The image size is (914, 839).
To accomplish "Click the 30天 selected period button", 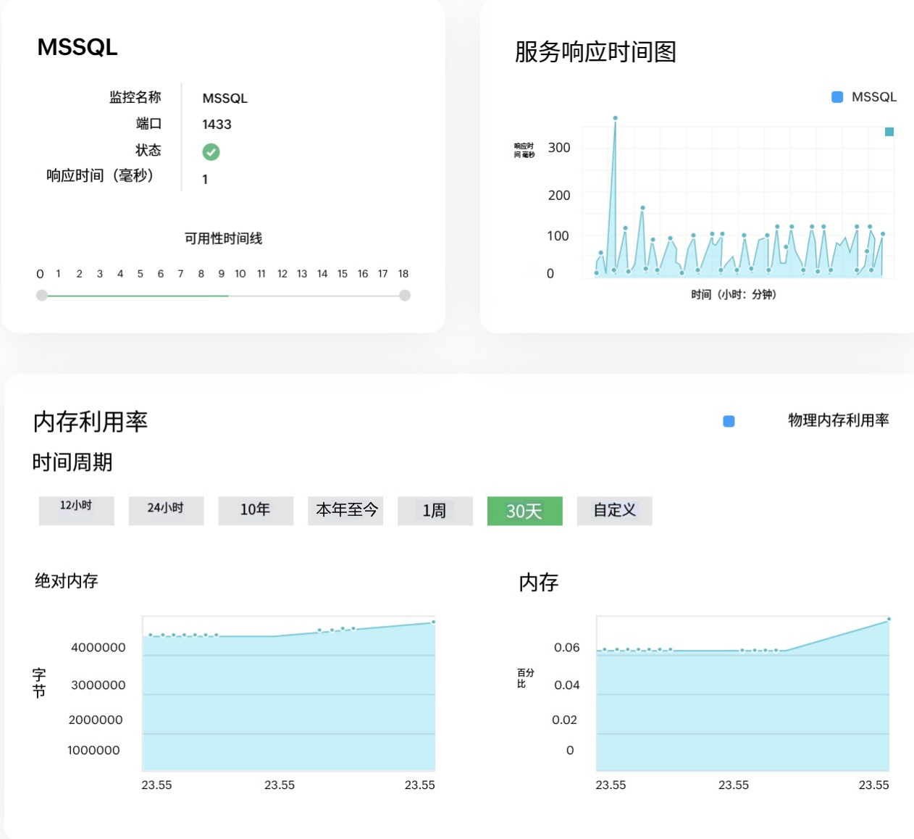I will pos(524,511).
